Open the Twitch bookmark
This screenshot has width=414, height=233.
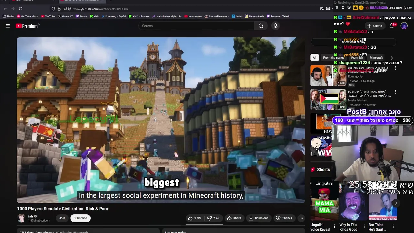click(x=81, y=17)
